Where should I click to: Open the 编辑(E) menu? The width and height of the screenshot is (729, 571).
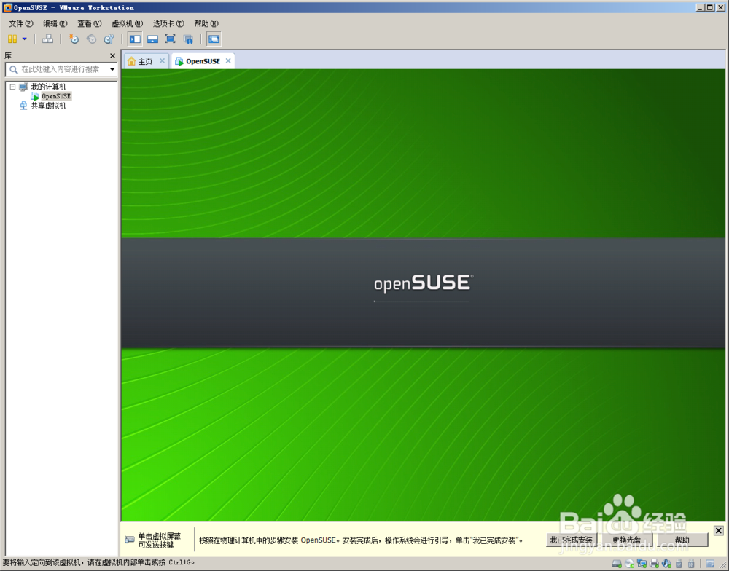(x=55, y=24)
